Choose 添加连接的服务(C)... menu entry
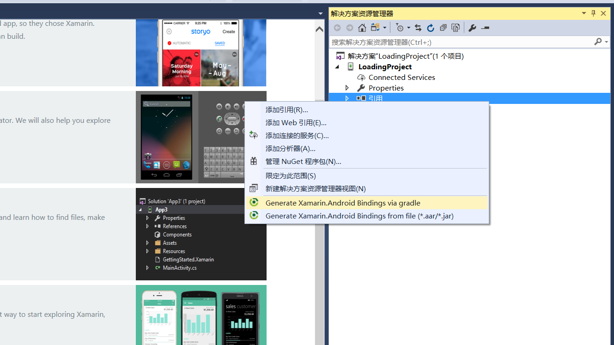Viewport: 614px width, 345px height. pos(297,136)
